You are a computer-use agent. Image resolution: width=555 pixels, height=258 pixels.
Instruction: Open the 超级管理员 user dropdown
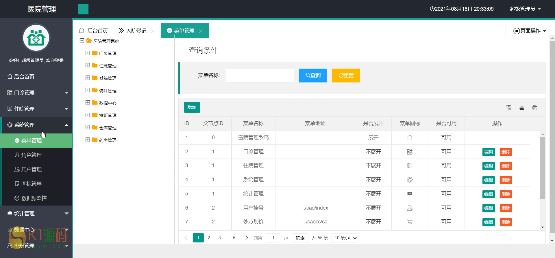point(525,9)
